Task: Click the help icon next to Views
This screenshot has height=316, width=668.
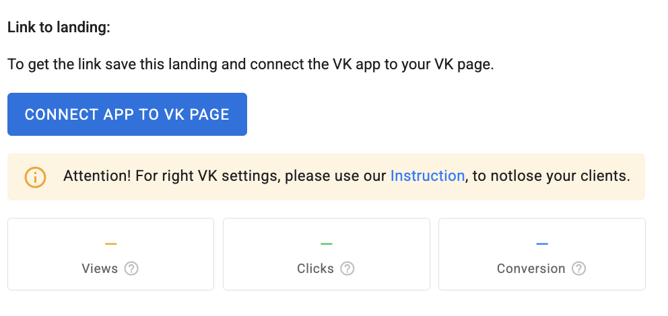Action: click(x=132, y=269)
